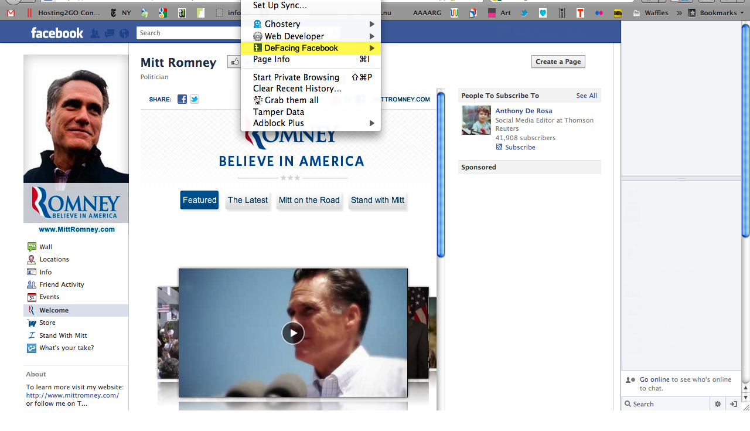Open the Gmail bookmark icon

pos(11,13)
